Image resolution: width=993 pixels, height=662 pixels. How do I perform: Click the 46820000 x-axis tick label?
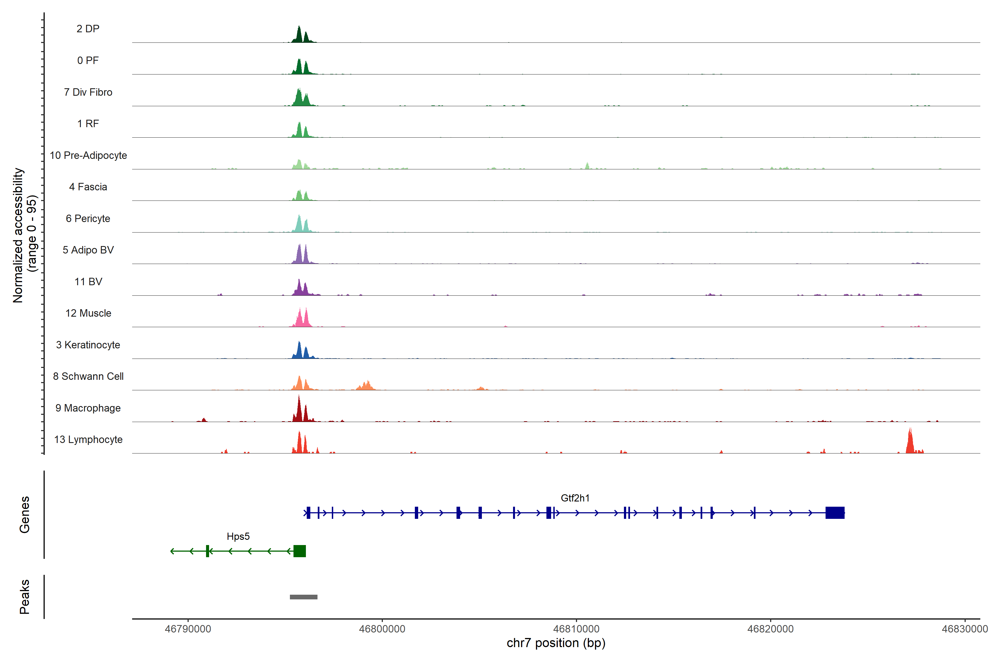pyautogui.click(x=770, y=629)
